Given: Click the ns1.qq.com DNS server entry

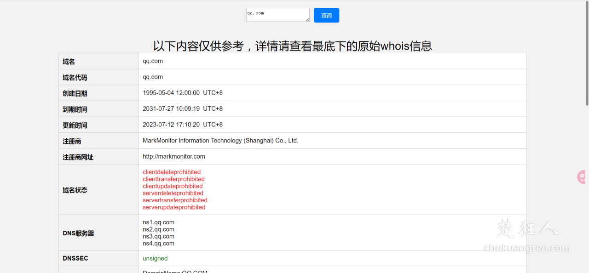Looking at the screenshot, I should (x=158, y=222).
